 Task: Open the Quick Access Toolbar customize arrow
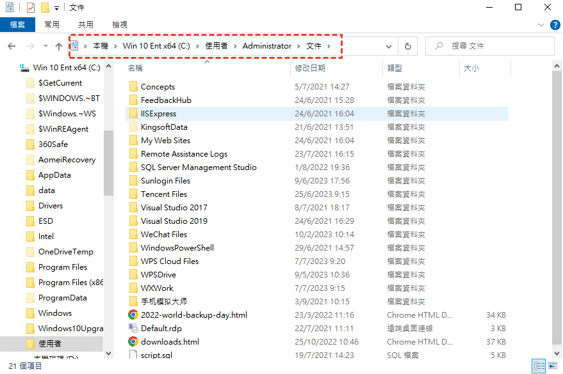[57, 8]
